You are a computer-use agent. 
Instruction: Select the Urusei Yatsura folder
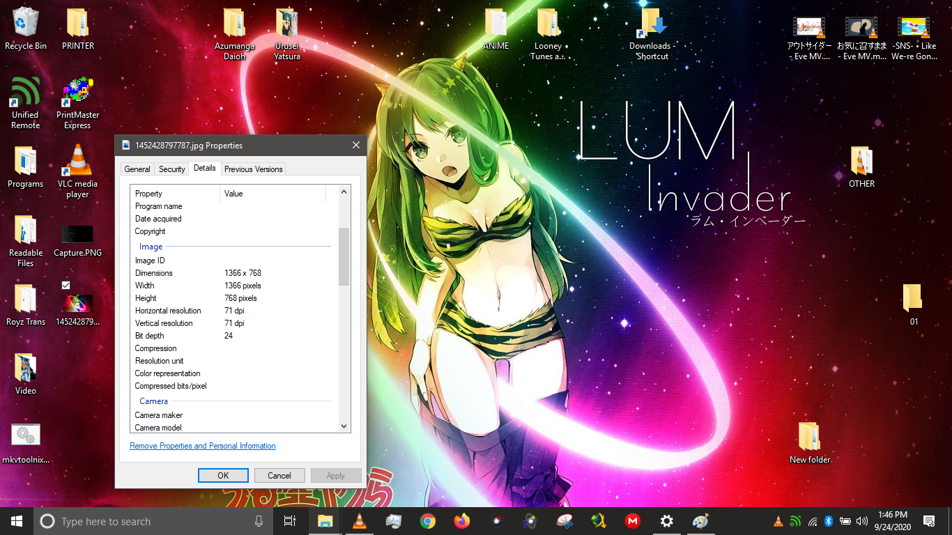pos(287,34)
